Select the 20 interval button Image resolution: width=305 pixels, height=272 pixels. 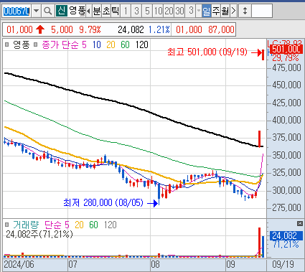point(169,11)
